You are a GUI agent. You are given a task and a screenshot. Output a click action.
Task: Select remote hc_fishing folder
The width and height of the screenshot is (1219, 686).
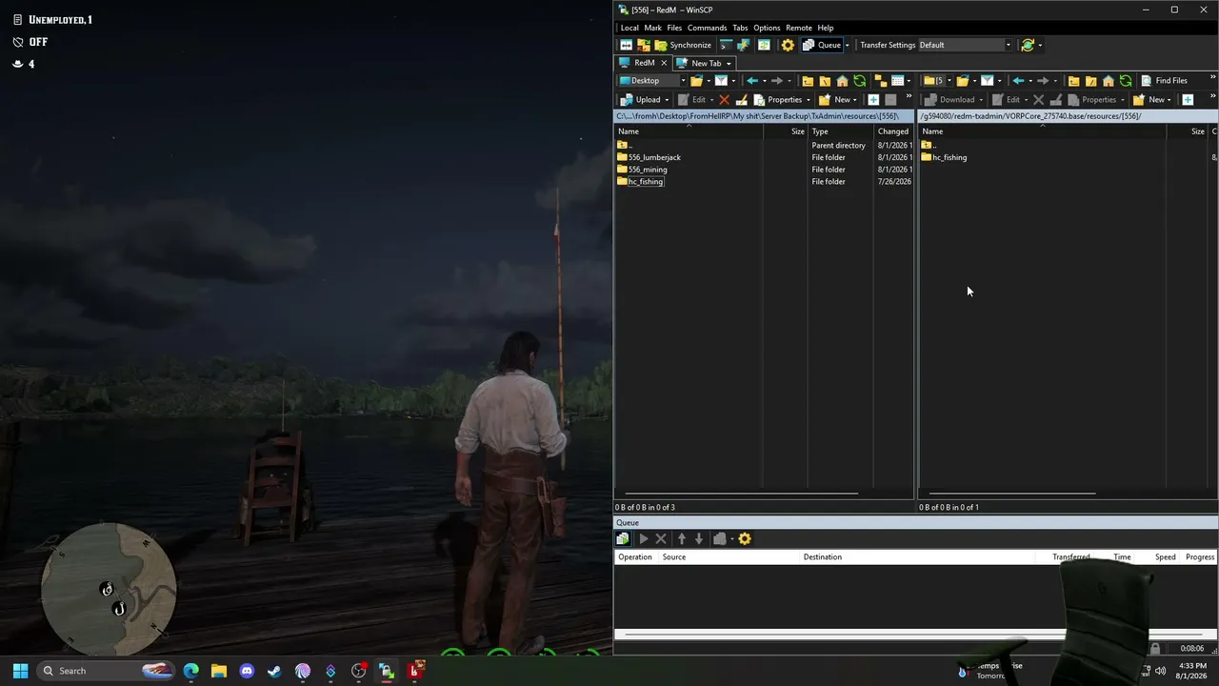[945, 157]
